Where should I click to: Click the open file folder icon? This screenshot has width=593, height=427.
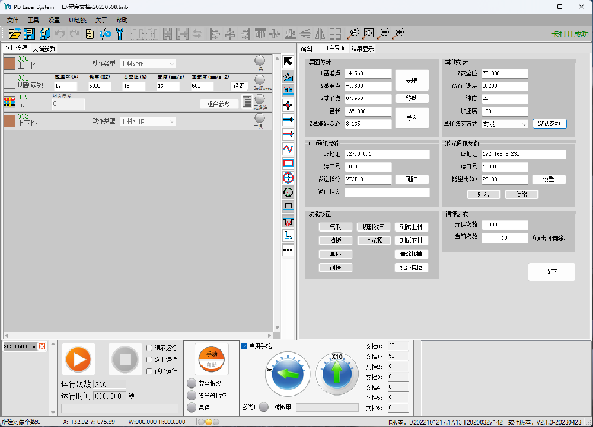coord(14,34)
